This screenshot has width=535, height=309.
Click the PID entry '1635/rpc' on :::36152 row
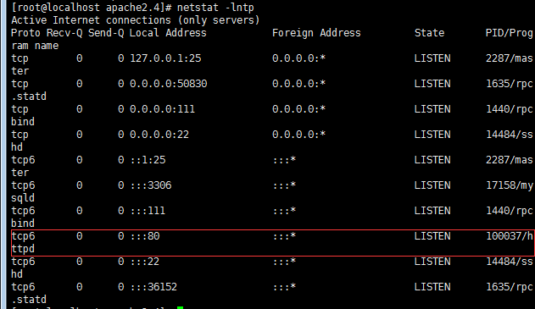509,287
